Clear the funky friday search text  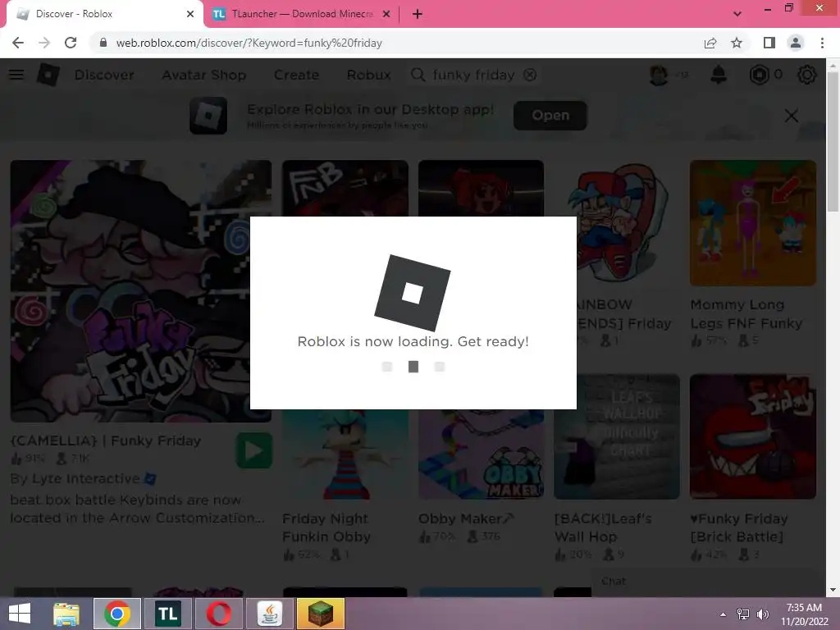click(x=530, y=75)
